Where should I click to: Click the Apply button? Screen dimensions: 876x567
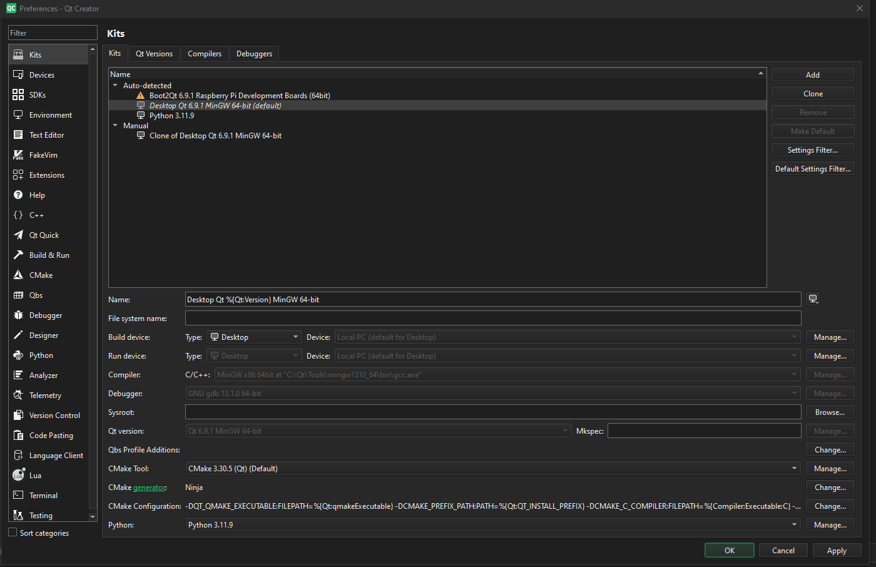click(x=837, y=551)
